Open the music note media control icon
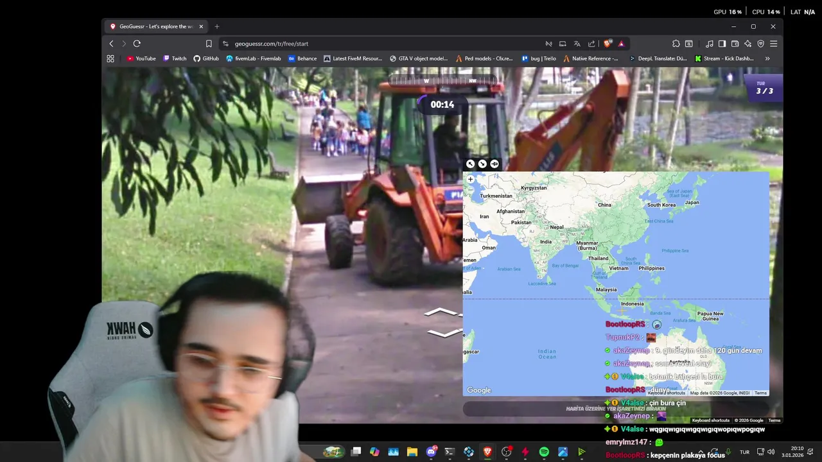The image size is (822, 462). coord(709,44)
